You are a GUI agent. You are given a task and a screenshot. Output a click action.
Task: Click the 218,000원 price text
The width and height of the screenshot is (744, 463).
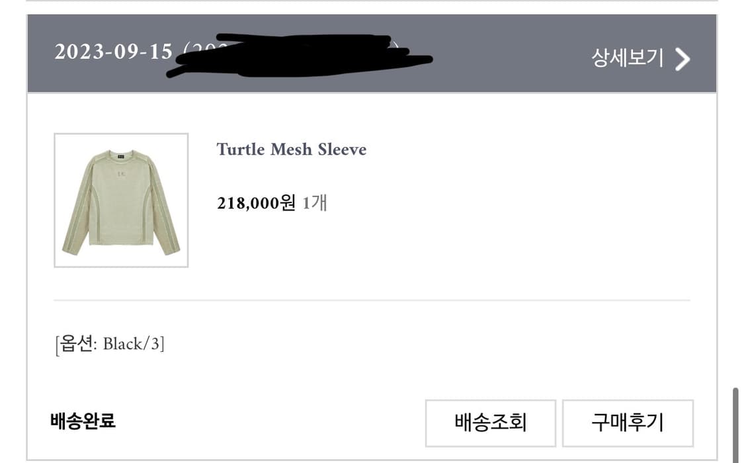(x=256, y=203)
